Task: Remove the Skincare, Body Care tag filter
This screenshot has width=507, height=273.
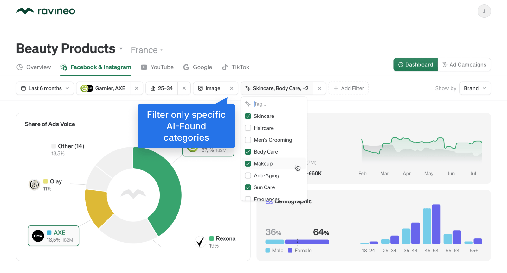Action: point(319,88)
